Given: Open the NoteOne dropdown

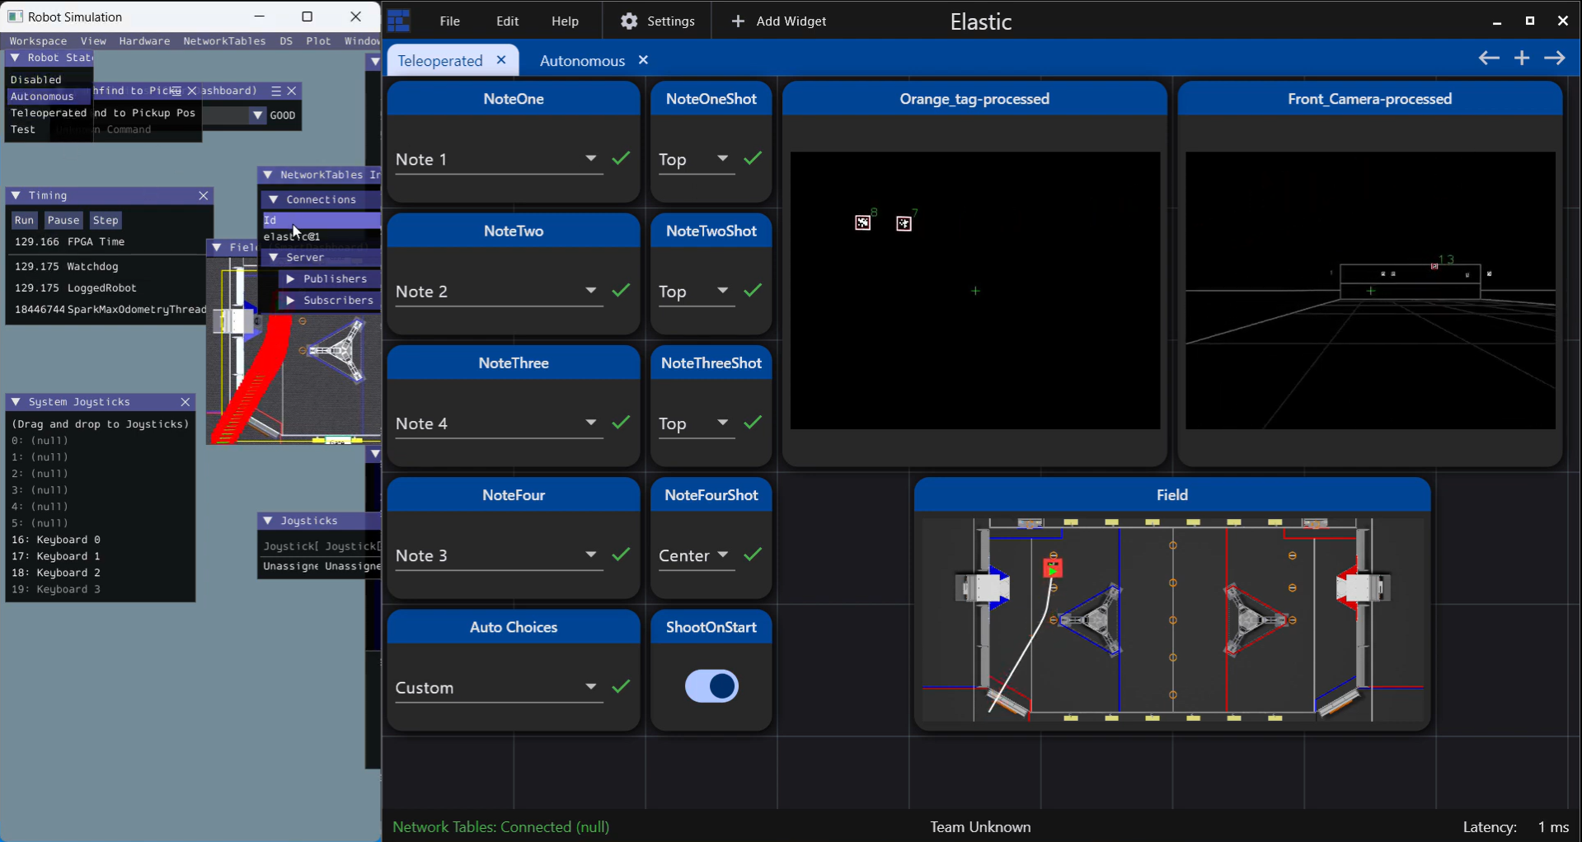Looking at the screenshot, I should pos(590,159).
